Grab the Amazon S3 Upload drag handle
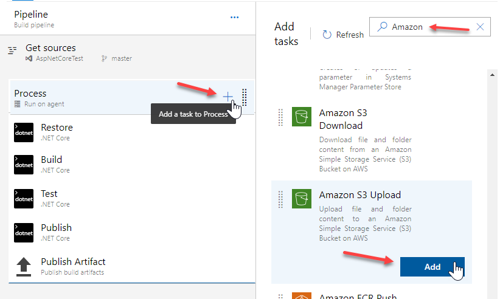 tap(280, 199)
